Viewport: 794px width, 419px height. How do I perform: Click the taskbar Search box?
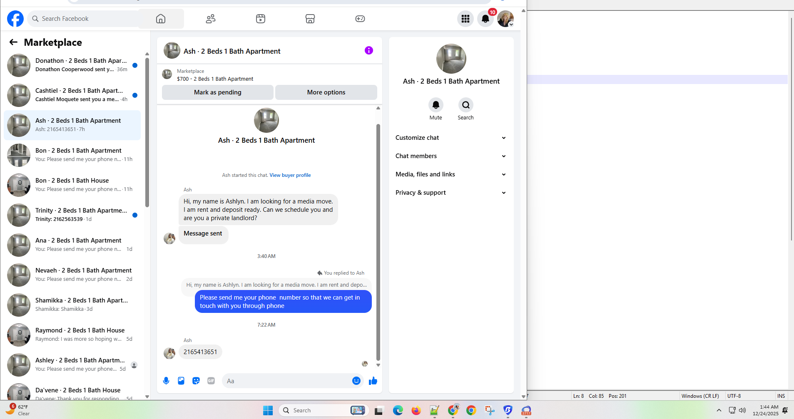pos(324,411)
